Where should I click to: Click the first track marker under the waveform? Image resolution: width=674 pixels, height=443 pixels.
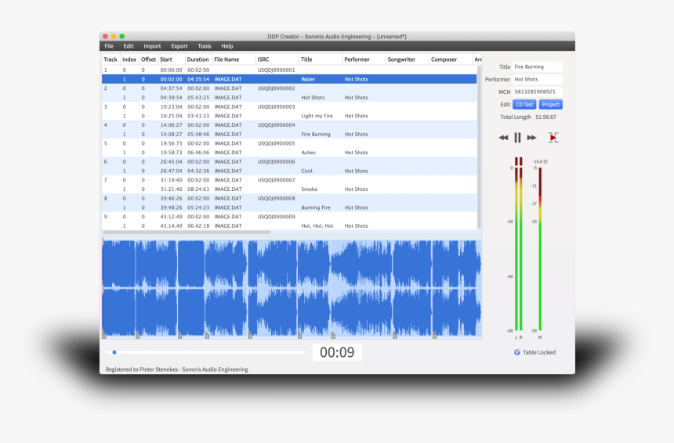tap(104, 335)
